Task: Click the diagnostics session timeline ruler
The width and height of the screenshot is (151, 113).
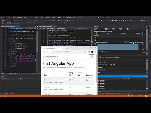Action: (x=120, y=33)
